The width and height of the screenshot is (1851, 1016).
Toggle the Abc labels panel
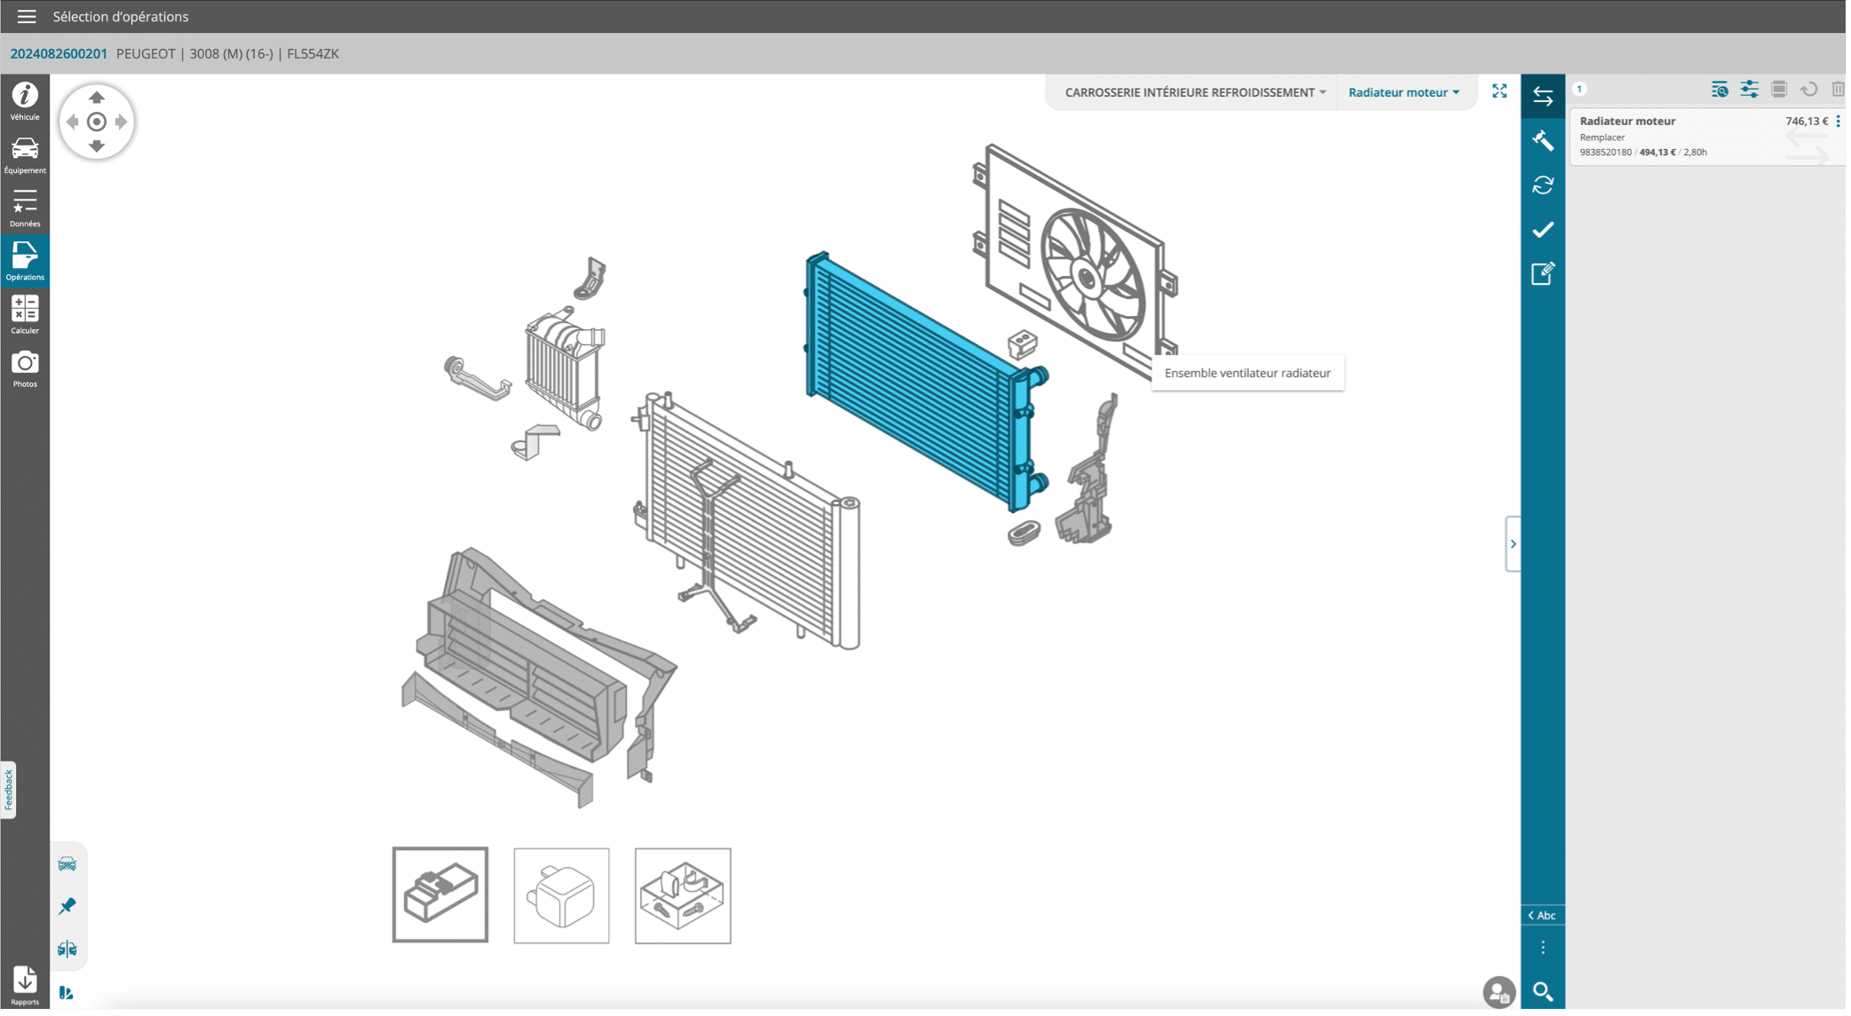tap(1542, 915)
